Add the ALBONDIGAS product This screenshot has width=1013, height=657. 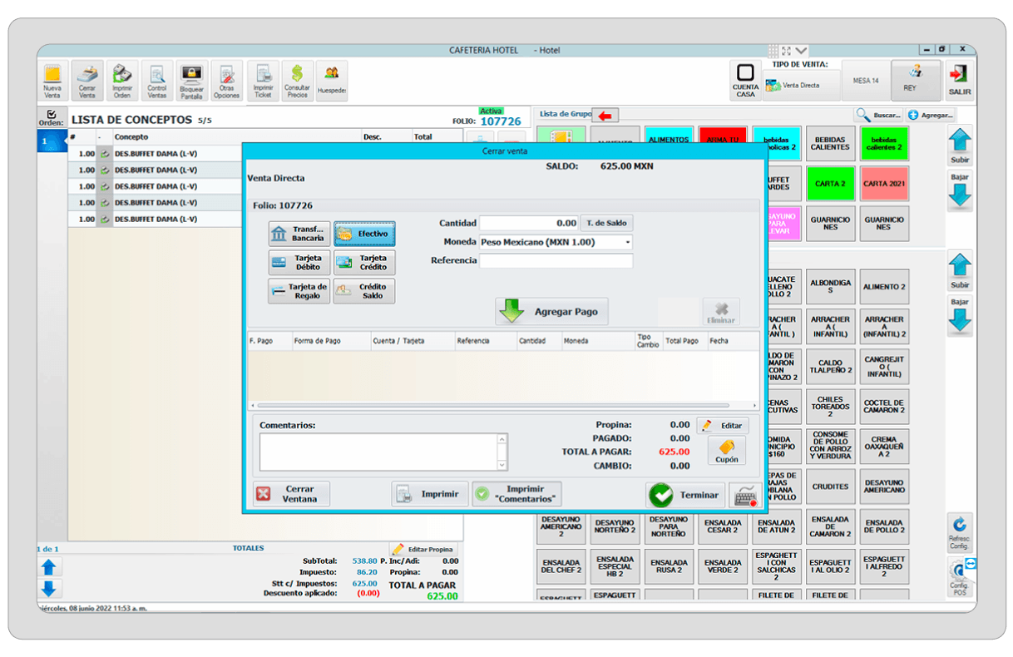coord(831,287)
